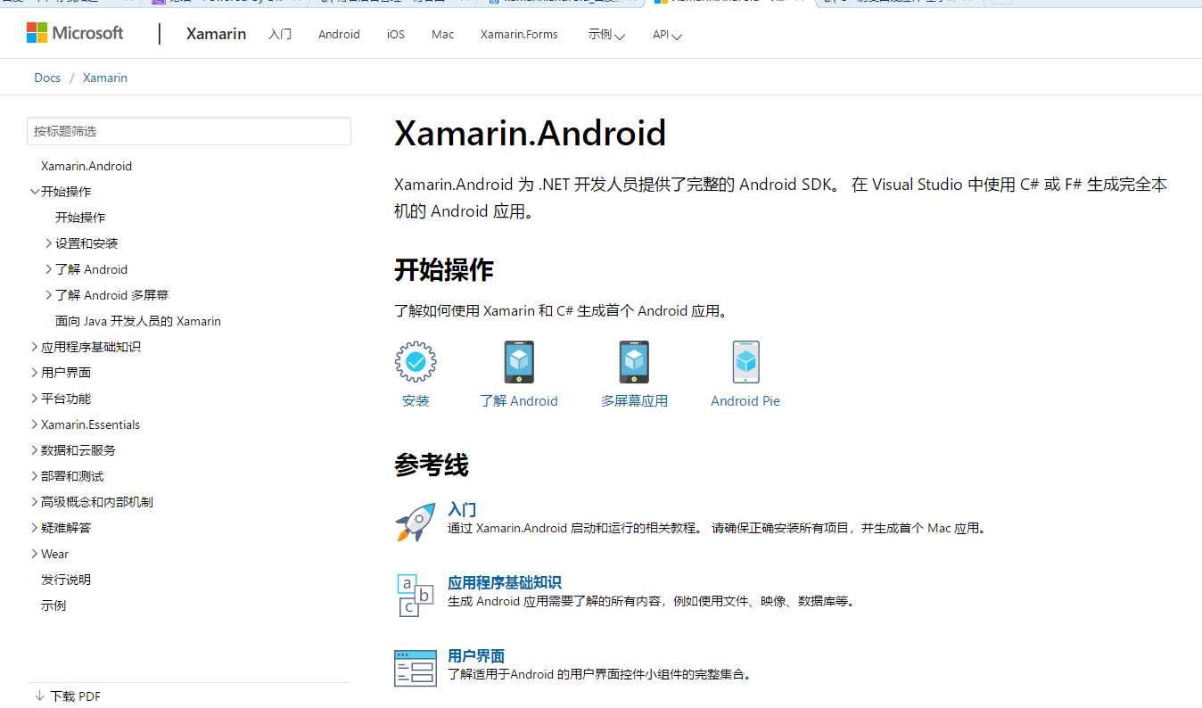
Task: Open the 用户界面 reference heading link
Action: coord(476,655)
